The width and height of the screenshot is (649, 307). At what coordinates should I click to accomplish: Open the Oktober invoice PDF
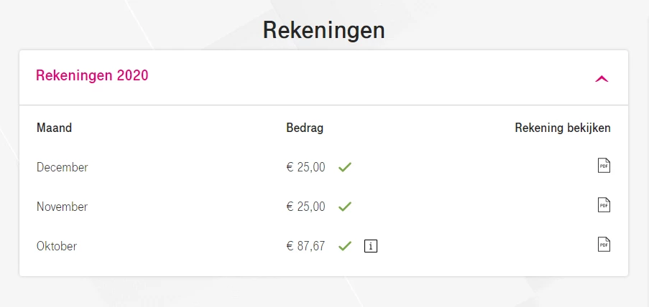(x=604, y=244)
